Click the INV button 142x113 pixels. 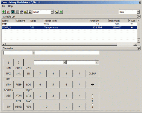[8, 106]
